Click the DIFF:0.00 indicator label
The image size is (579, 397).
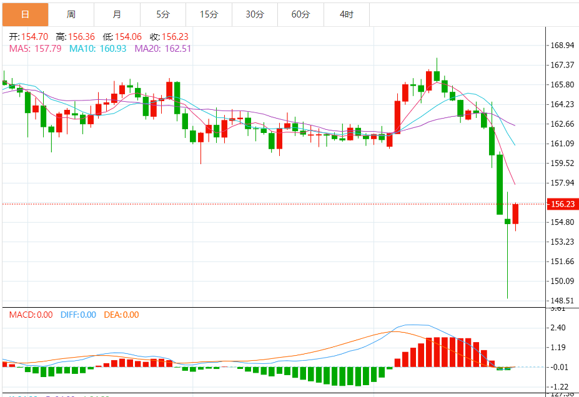point(78,315)
